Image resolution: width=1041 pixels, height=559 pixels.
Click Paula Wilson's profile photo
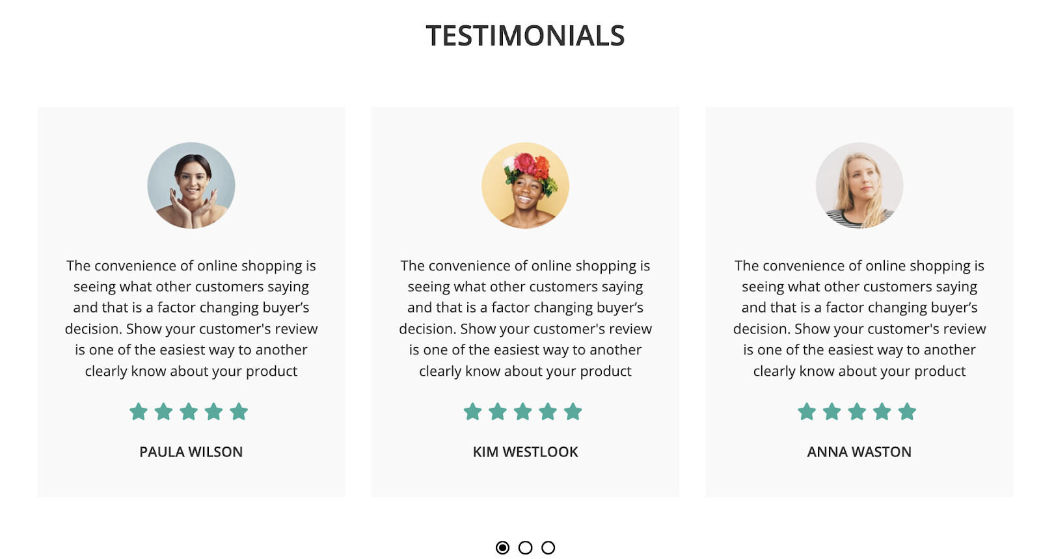click(191, 186)
